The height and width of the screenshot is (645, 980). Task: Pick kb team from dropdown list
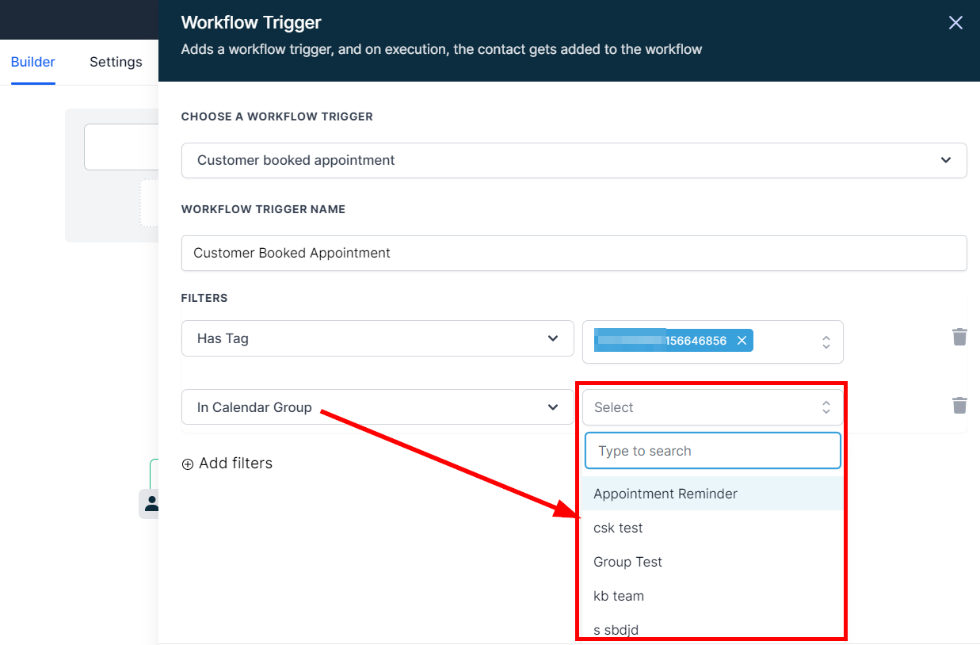coord(619,596)
